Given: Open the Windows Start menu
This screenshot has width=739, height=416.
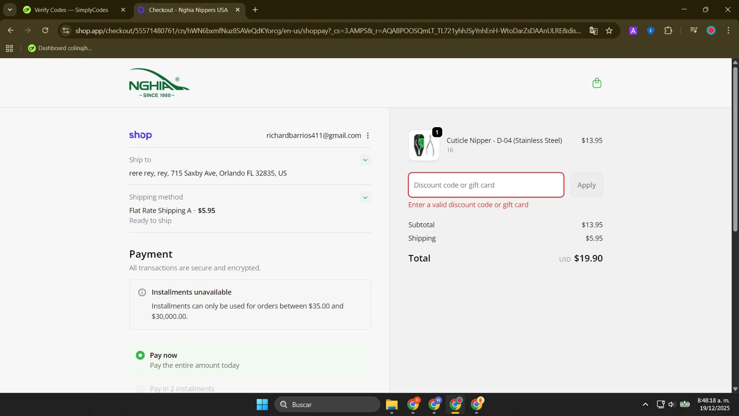Looking at the screenshot, I should [262, 405].
